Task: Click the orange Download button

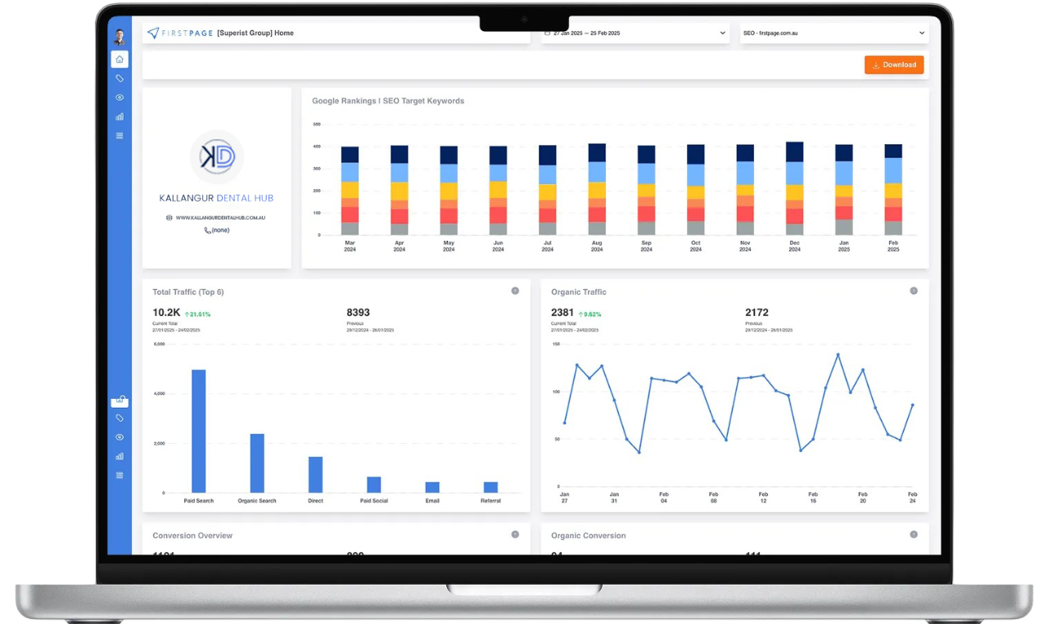Action: (x=894, y=66)
